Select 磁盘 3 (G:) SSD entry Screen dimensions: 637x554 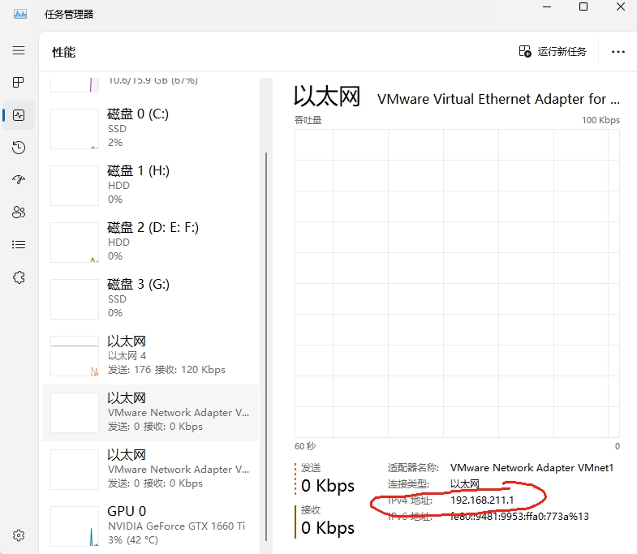(x=150, y=298)
